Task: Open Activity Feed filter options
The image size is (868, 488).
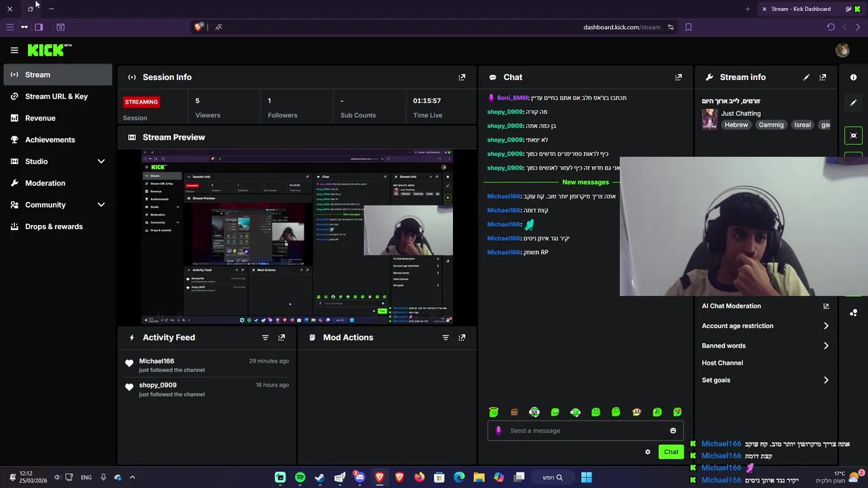Action: tap(265, 338)
